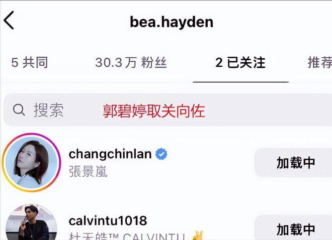Click the underline indicator under 已关注
The image size is (332, 240).
[x=241, y=82]
